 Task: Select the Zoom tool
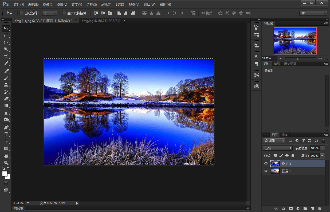pyautogui.click(x=6, y=163)
